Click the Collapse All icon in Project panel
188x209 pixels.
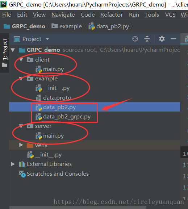coord(147,39)
